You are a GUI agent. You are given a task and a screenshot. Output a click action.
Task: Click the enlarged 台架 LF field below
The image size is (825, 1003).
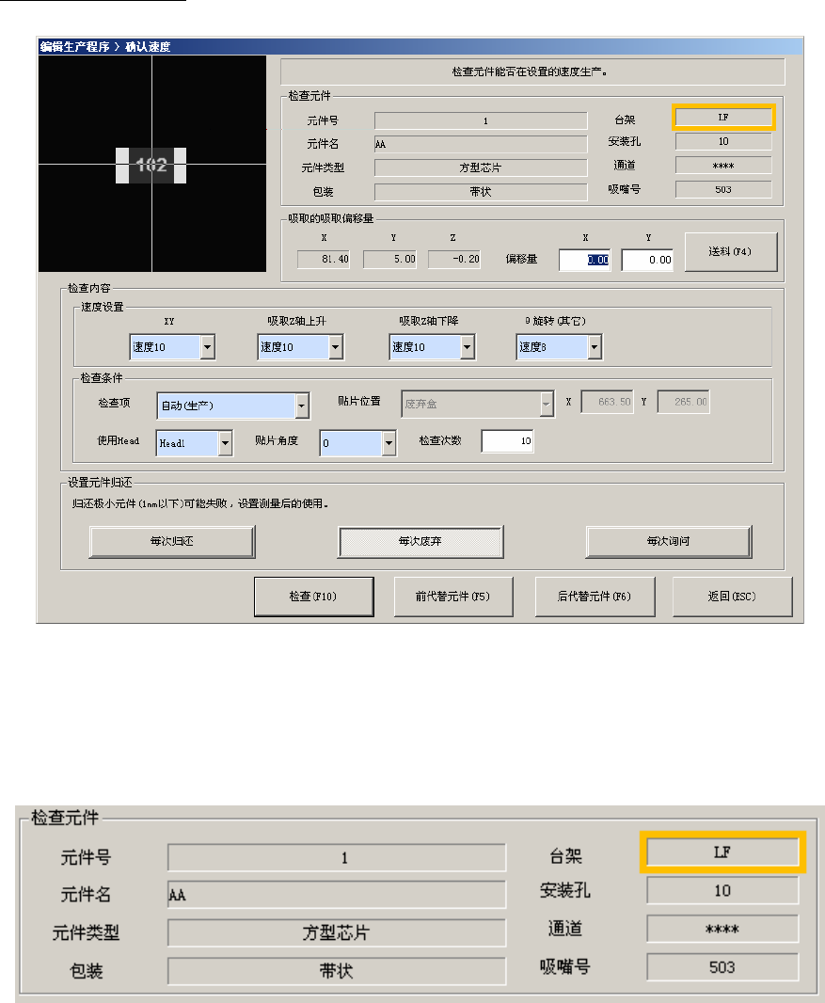[722, 852]
